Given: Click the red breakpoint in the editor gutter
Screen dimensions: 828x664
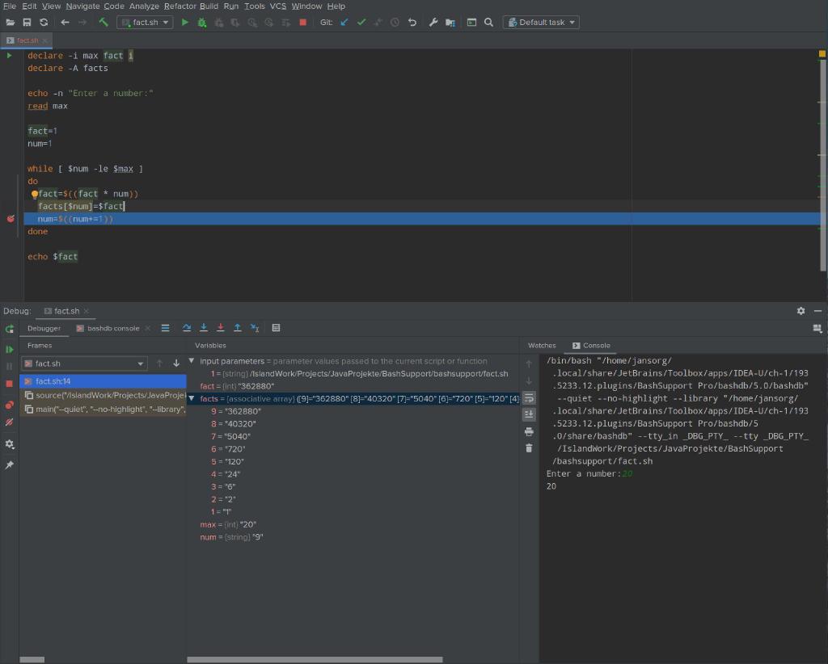Looking at the screenshot, I should (11, 218).
